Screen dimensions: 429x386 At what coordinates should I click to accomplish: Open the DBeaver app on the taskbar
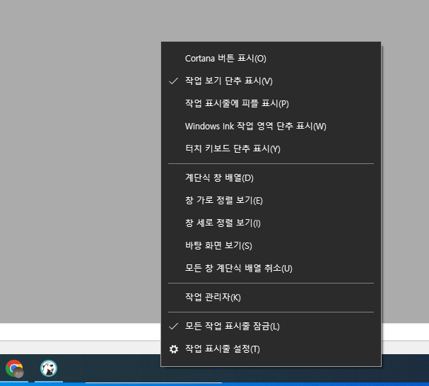pos(49,368)
